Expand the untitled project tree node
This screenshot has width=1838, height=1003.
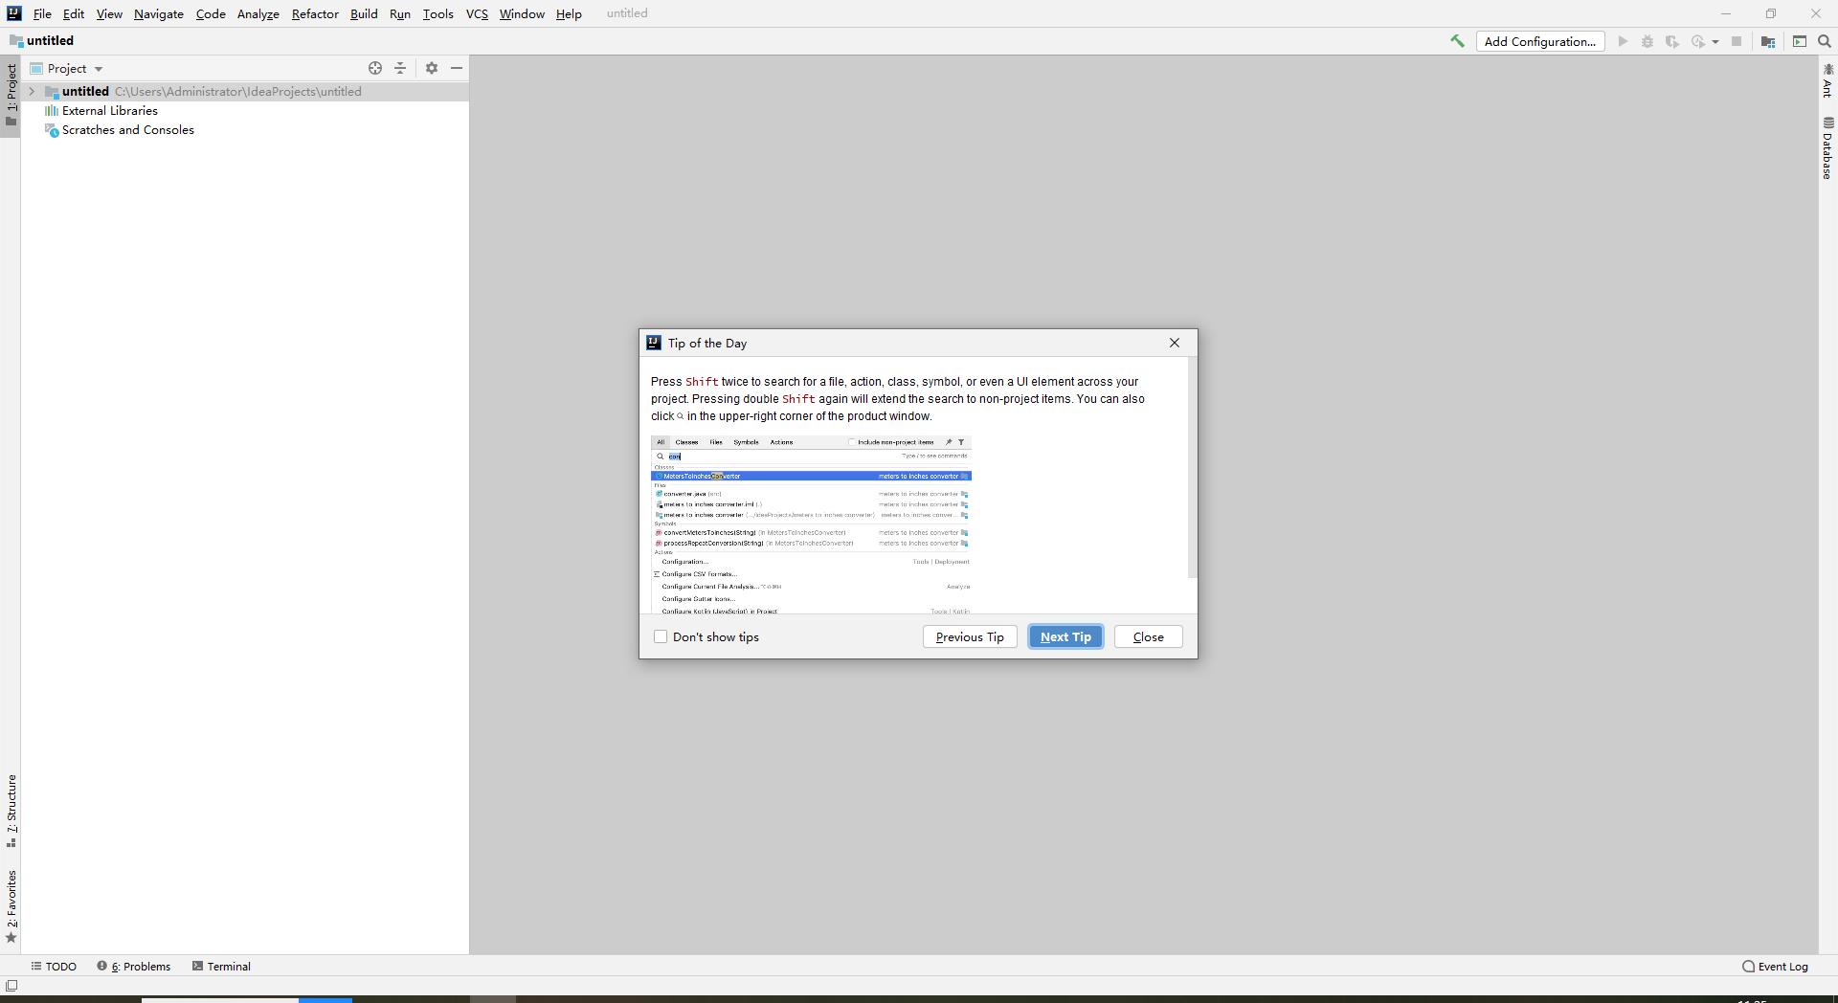[32, 92]
